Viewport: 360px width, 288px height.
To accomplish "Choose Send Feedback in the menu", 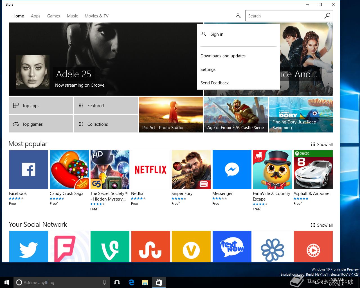I will pyautogui.click(x=238, y=83).
